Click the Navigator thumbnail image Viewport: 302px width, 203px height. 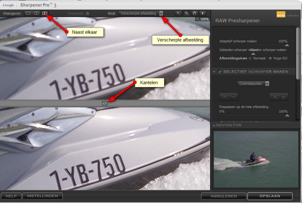pyautogui.click(x=256, y=160)
